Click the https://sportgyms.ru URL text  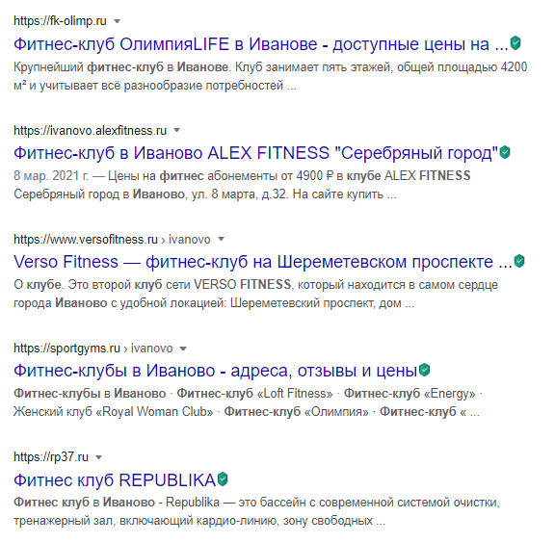[66, 349]
